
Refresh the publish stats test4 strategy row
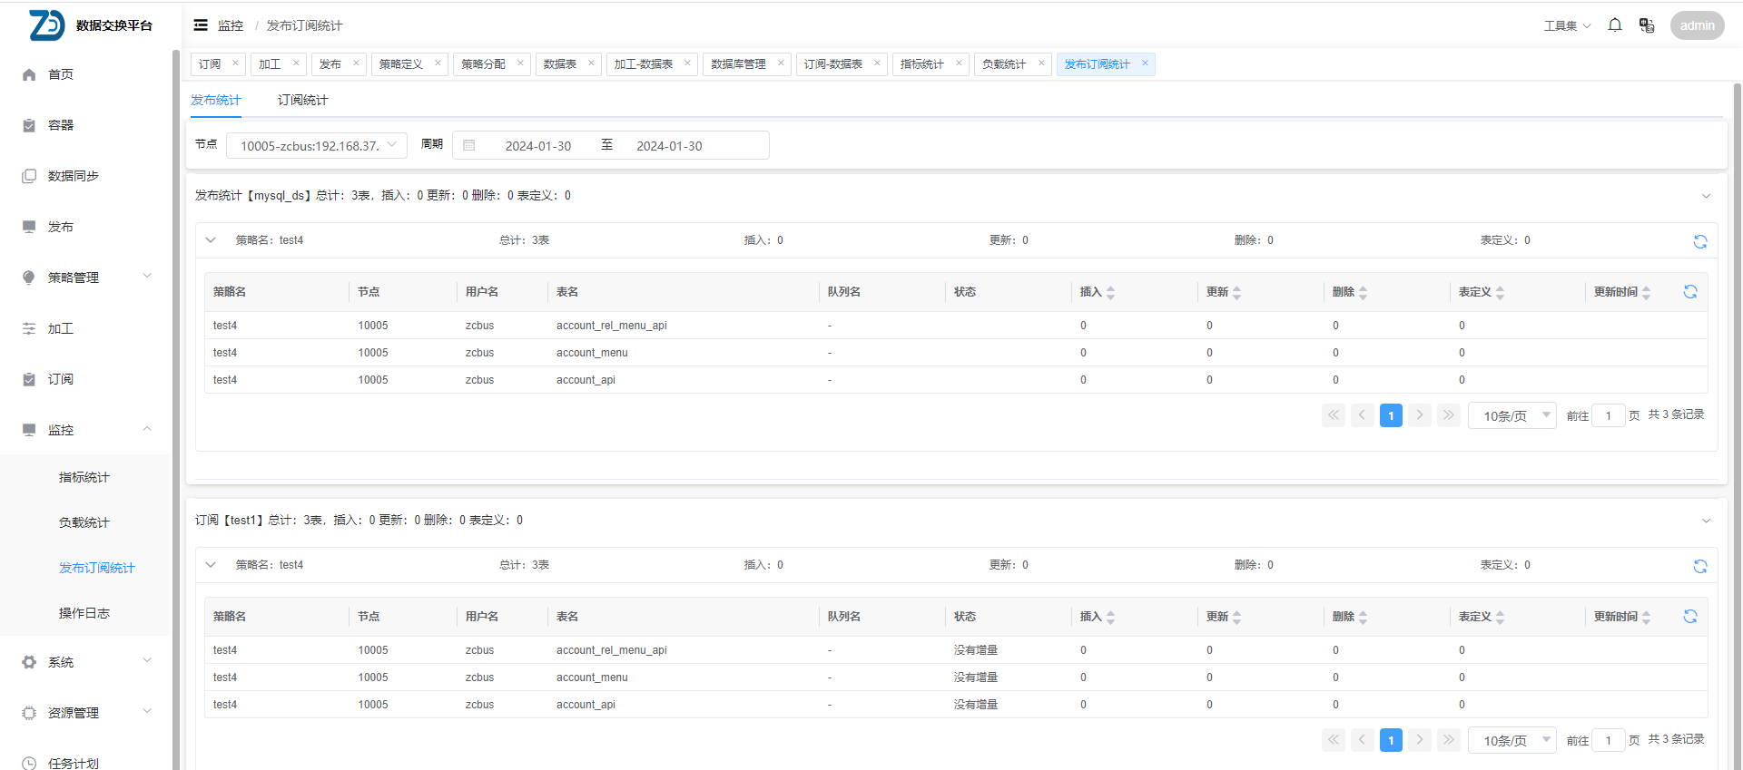(1699, 241)
